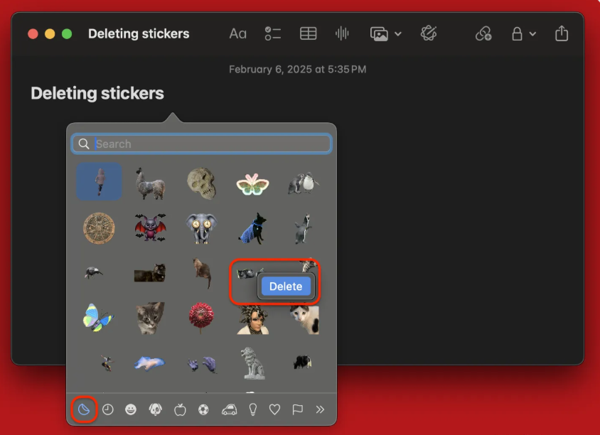Select the Smileys emoji category
Viewport: 600px width, 435px height.
tap(132, 409)
